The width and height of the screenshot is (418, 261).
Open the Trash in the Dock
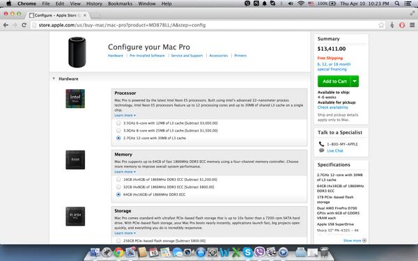(x=325, y=252)
